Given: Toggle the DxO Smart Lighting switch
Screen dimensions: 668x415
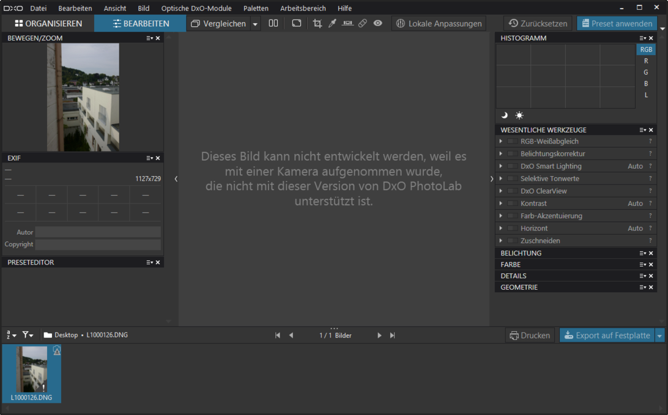Looking at the screenshot, I should tap(512, 166).
